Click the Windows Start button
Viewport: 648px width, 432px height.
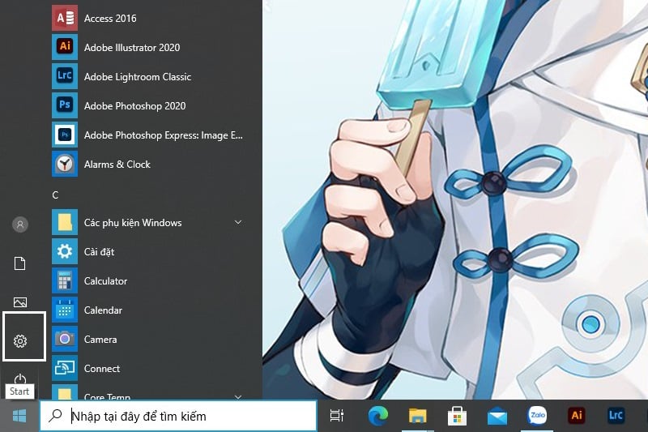tap(19, 416)
